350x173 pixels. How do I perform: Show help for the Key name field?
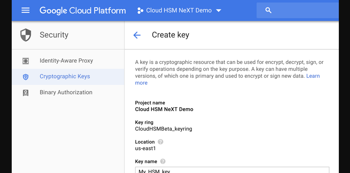[x=163, y=161]
